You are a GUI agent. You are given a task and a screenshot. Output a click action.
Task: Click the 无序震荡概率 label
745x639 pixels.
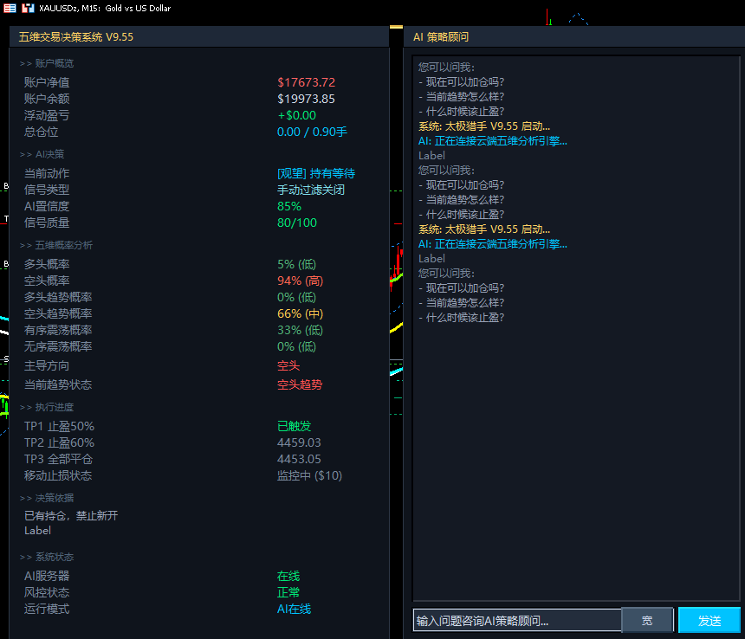(x=58, y=346)
